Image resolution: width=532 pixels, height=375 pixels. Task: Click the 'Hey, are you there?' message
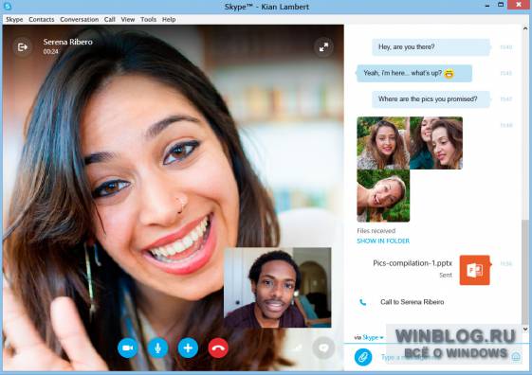click(431, 47)
